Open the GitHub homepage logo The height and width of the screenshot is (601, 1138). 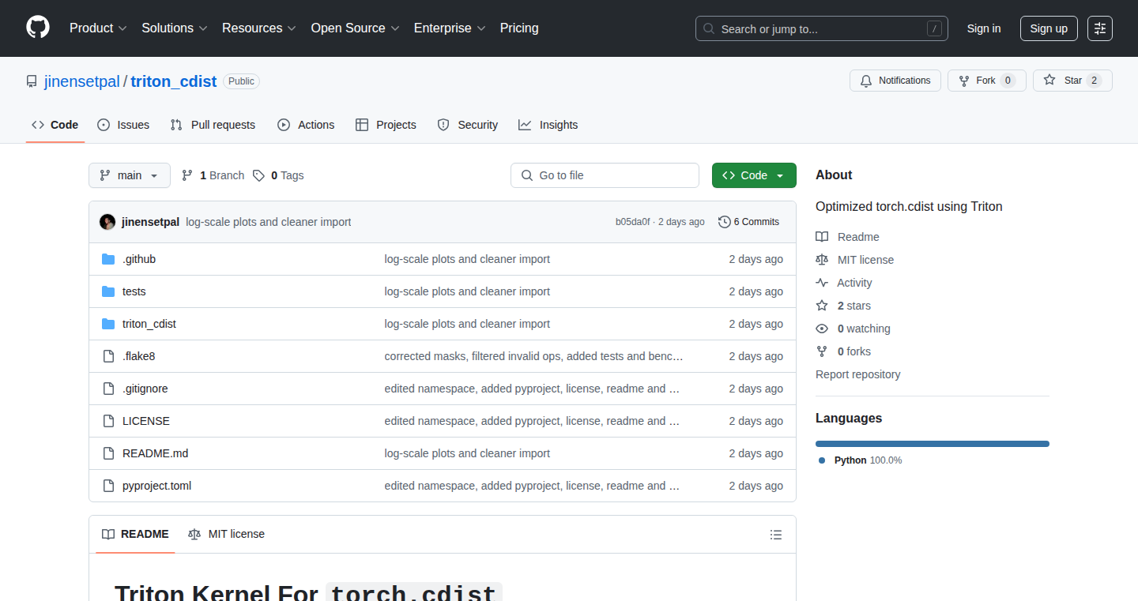point(38,28)
